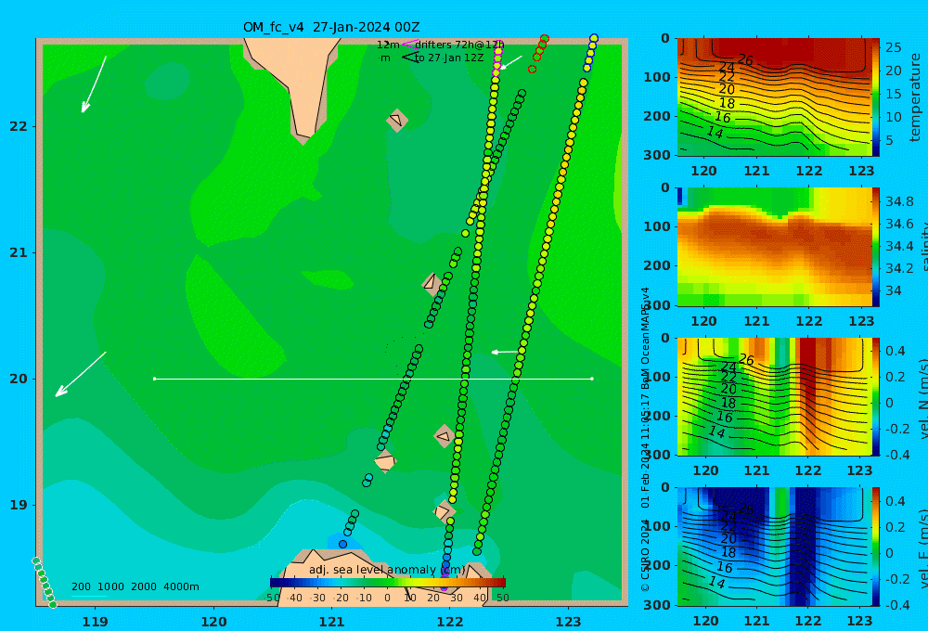Click the plot title OM_fc_v4 27-Jan-2024 00Z
Image resolution: width=928 pixels, height=631 pixels.
click(x=331, y=27)
